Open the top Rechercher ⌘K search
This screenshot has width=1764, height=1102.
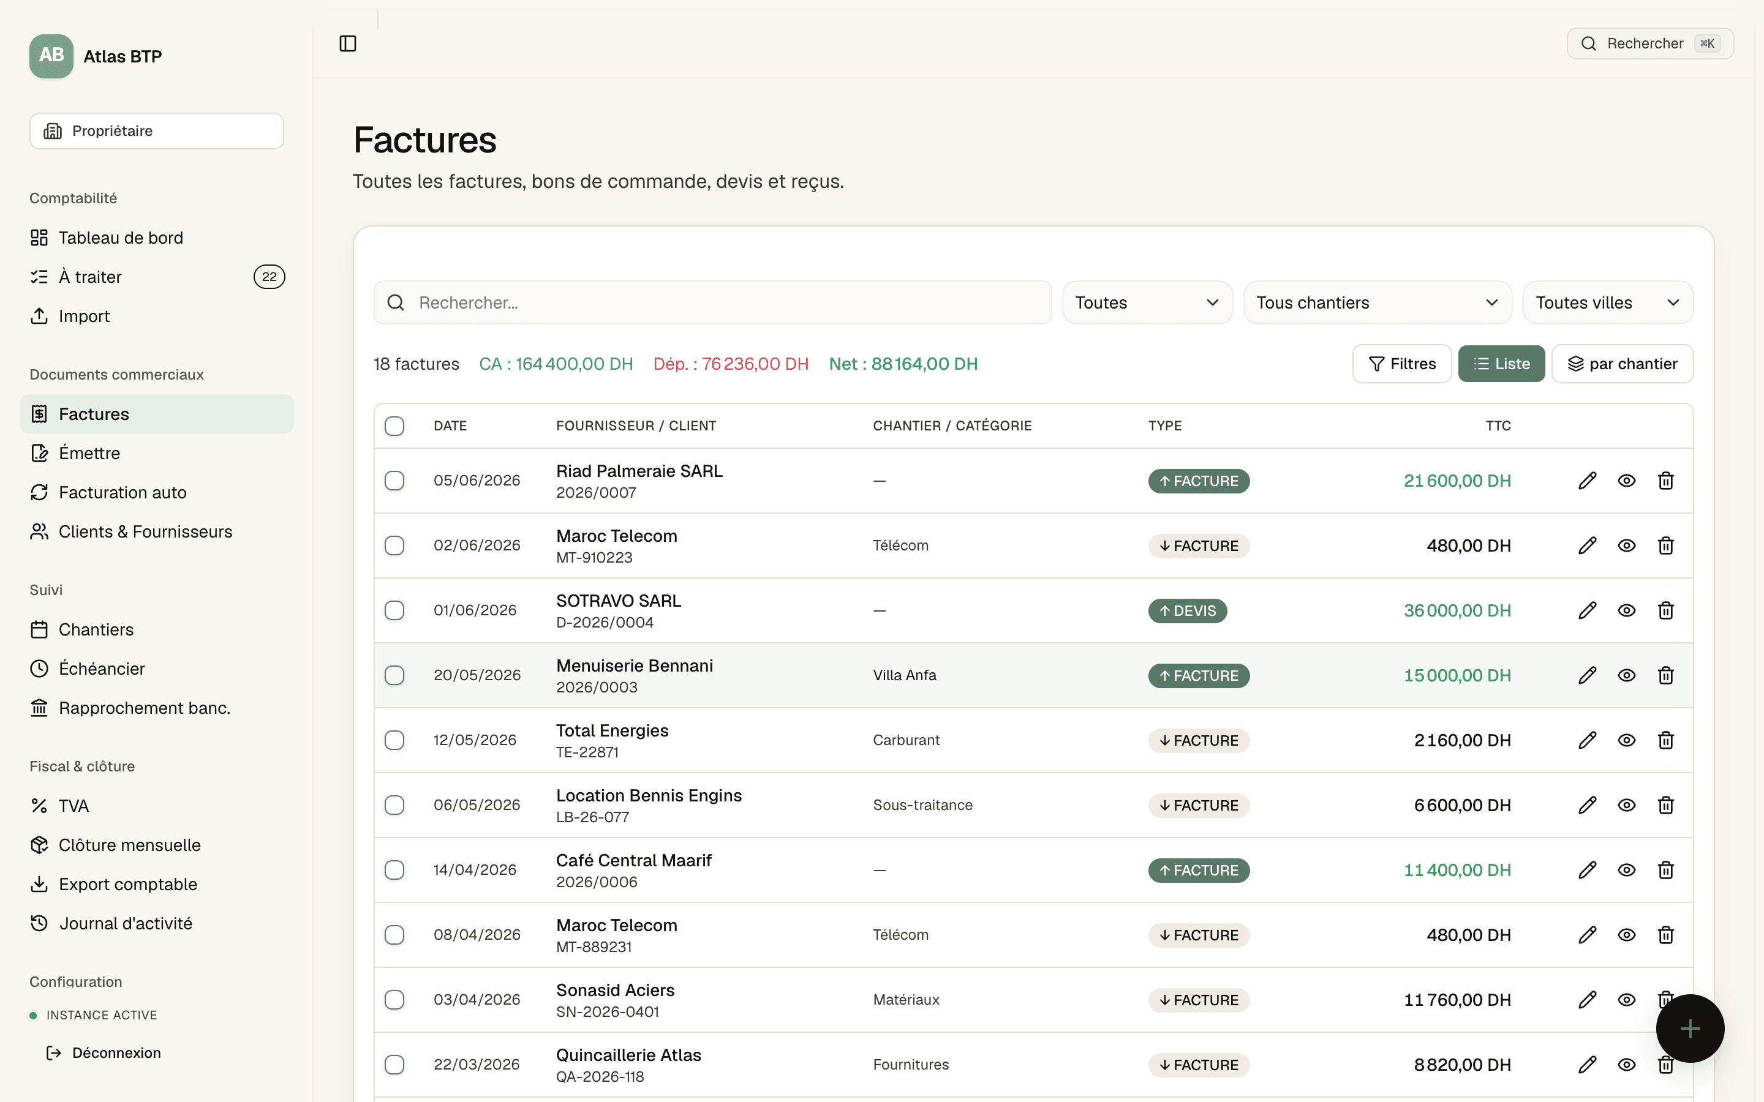pos(1649,43)
